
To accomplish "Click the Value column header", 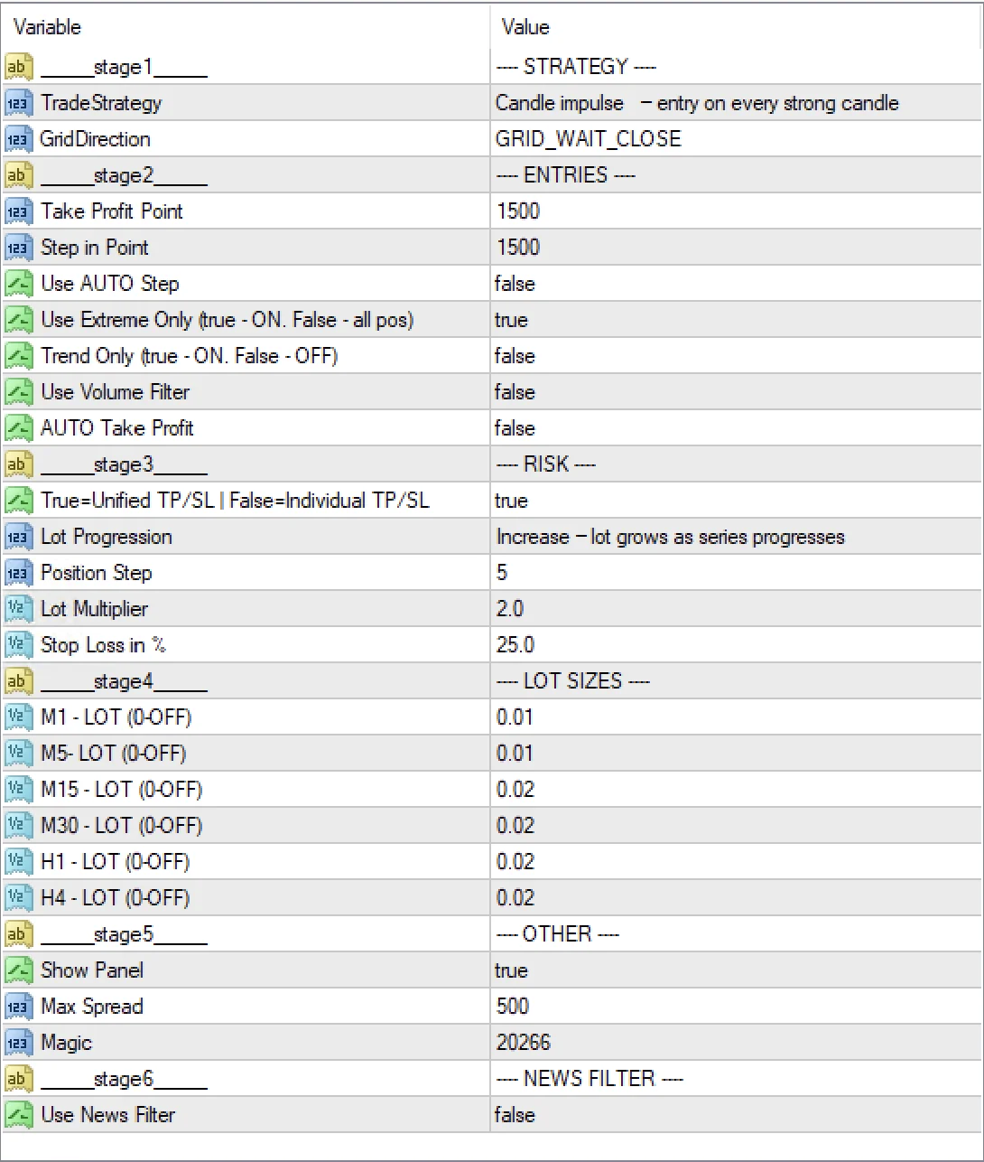I will point(736,27).
